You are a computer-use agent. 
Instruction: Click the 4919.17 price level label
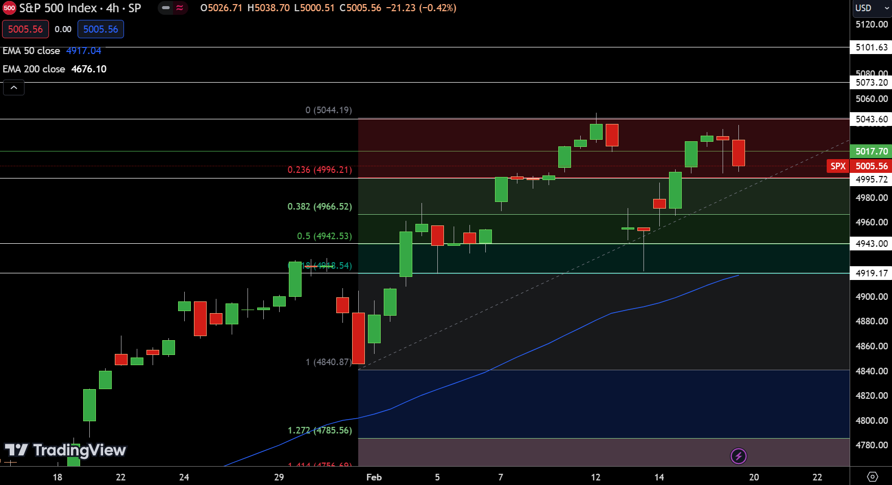872,273
